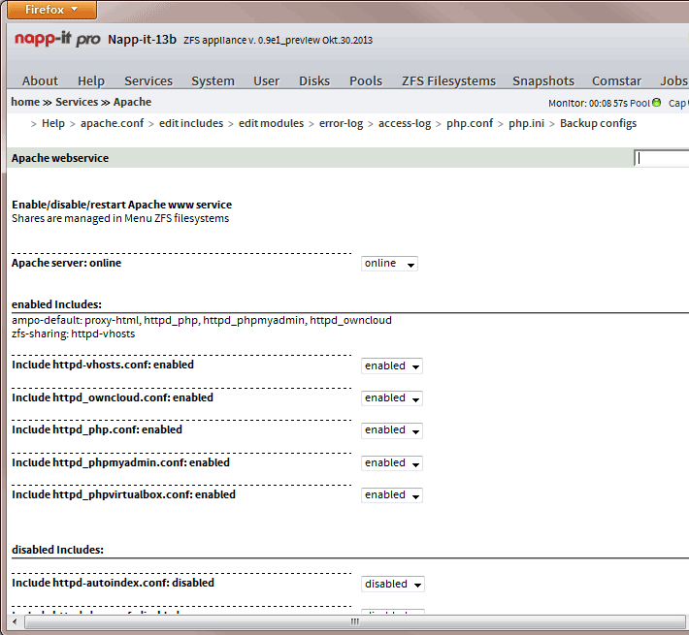Screen dimensions: 689x635
Task: Open the php.conf link
Action: (470, 123)
